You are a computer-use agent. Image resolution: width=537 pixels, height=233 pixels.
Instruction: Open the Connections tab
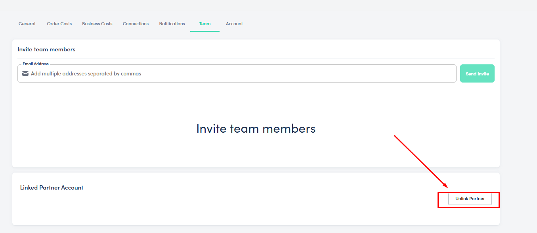point(136,24)
